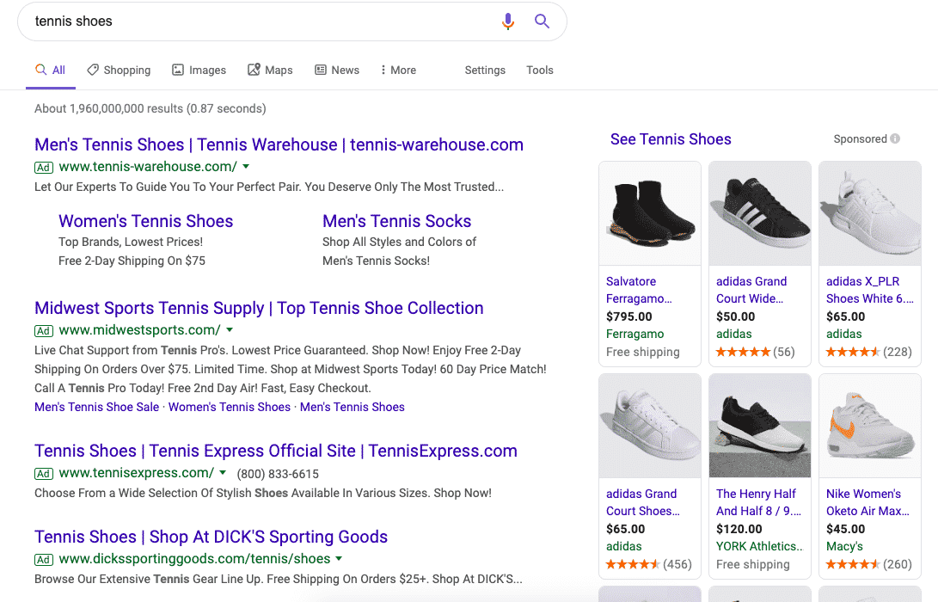The width and height of the screenshot is (938, 602).
Task: Click the (228) star rating for adidas X_PLR
Action: pos(869,352)
